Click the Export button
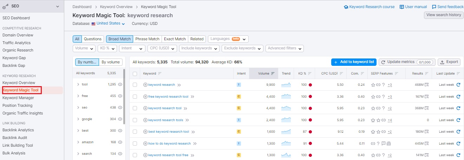Image resolution: width=464 pixels, height=160 pixels. [x=449, y=62]
